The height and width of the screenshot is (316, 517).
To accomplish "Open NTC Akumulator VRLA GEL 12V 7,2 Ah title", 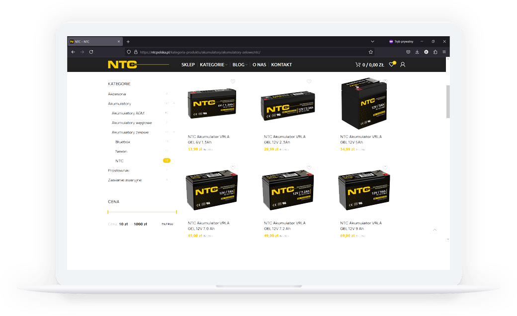I will [x=284, y=226].
